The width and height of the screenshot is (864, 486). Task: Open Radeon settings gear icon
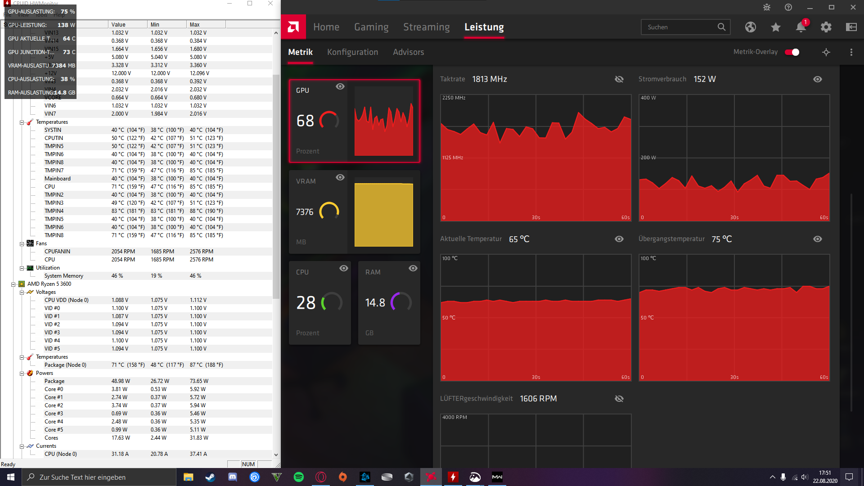pyautogui.click(x=826, y=27)
